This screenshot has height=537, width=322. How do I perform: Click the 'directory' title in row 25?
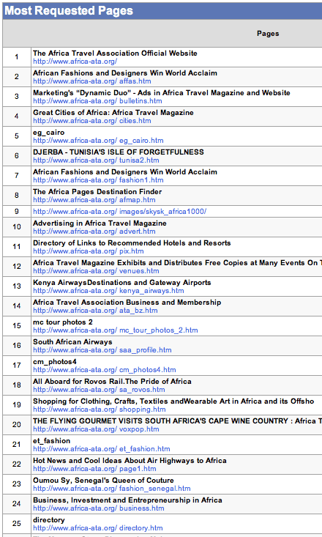click(x=49, y=521)
